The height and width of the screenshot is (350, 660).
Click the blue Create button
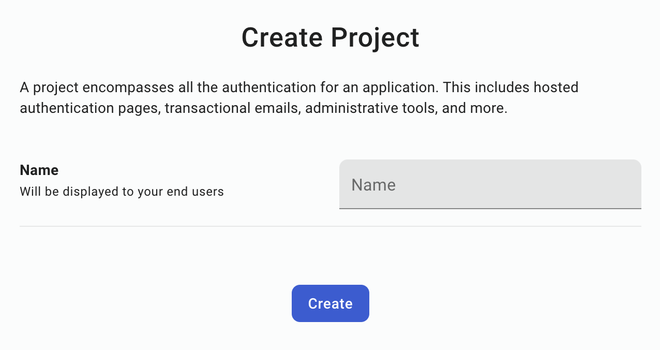click(330, 303)
